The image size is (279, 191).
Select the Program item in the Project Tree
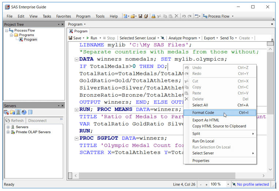point(30,39)
